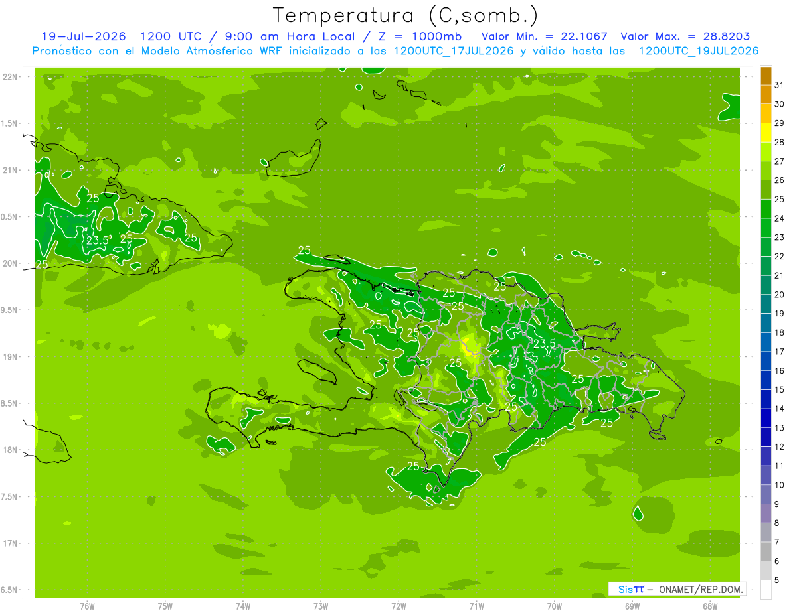Click the "27" value on the color scale
Image resolution: width=797 pixels, height=615 pixels.
779,161
